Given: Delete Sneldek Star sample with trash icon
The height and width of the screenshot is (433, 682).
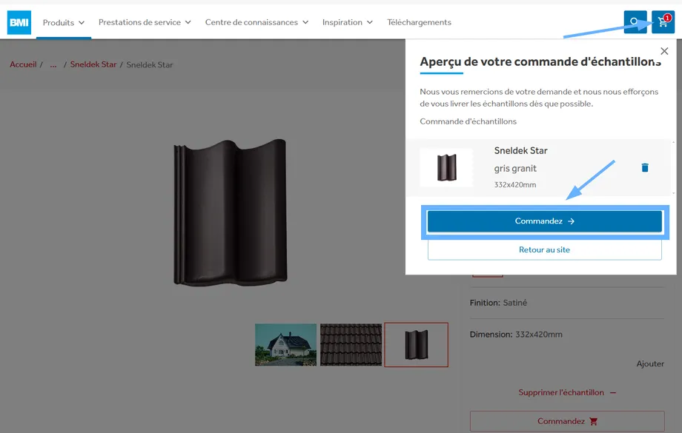Looking at the screenshot, I should coord(645,167).
